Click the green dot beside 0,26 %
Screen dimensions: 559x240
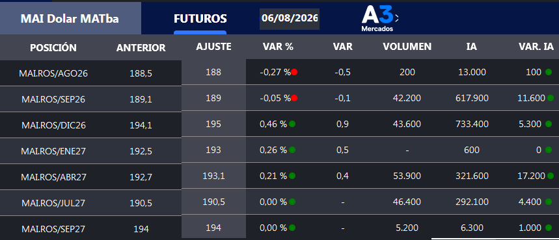pyautogui.click(x=292, y=150)
